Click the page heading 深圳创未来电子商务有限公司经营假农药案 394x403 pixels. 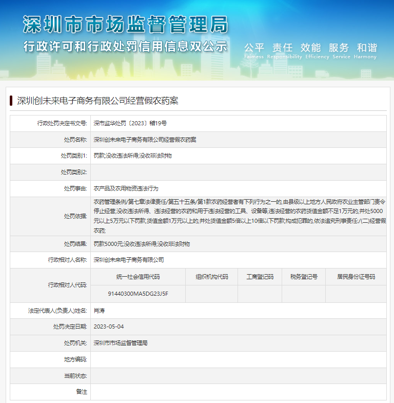pyautogui.click(x=97, y=101)
